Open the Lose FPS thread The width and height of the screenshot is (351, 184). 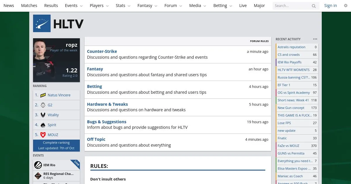click(297, 123)
